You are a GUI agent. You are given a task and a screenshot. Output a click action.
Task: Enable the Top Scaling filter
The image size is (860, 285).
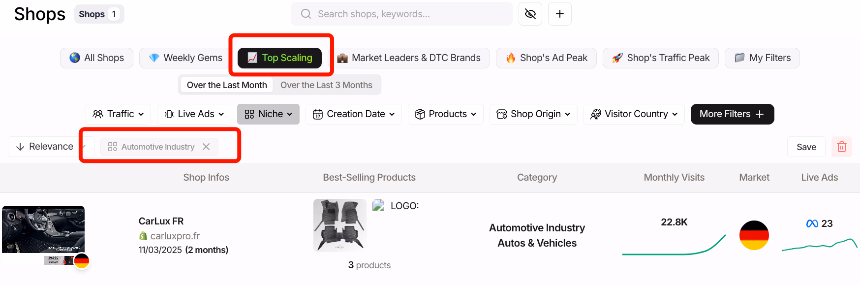[279, 58]
